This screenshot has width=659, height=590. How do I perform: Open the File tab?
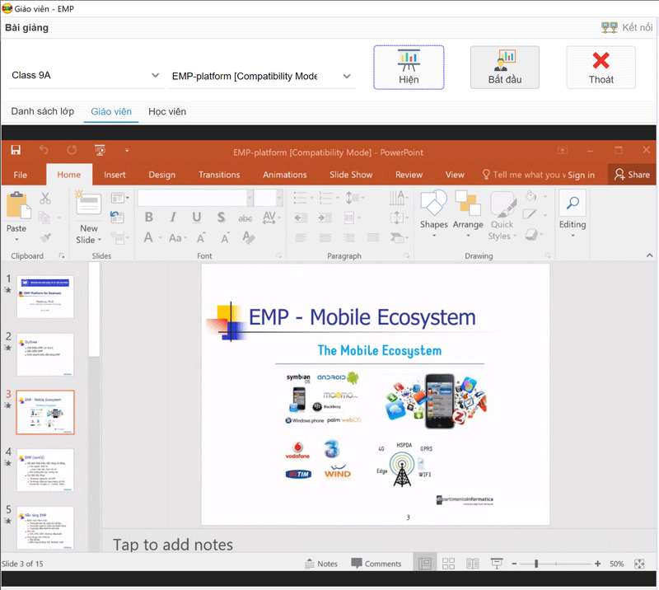point(20,175)
